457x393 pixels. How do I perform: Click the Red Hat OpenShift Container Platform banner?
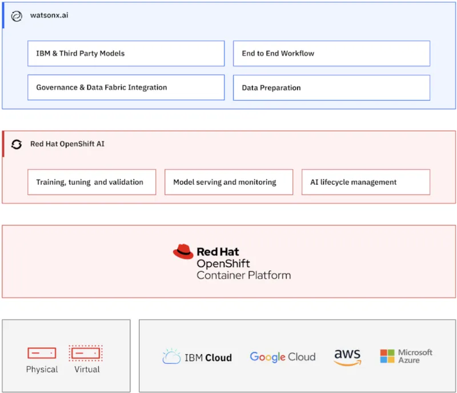click(228, 261)
